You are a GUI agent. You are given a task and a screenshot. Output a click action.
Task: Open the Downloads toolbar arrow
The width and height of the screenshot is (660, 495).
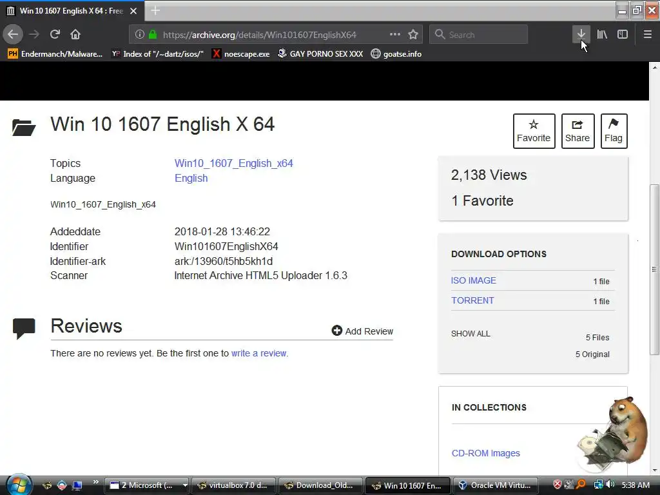coord(581,34)
